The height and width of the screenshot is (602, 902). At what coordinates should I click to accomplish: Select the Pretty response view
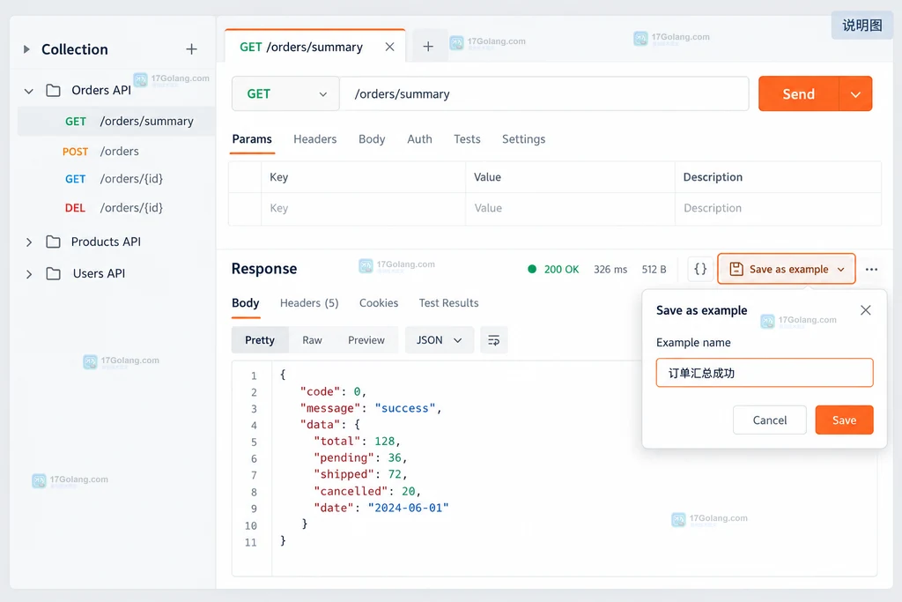point(260,340)
